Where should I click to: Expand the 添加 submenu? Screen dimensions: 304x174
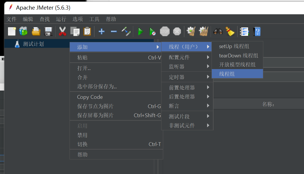click(x=115, y=47)
